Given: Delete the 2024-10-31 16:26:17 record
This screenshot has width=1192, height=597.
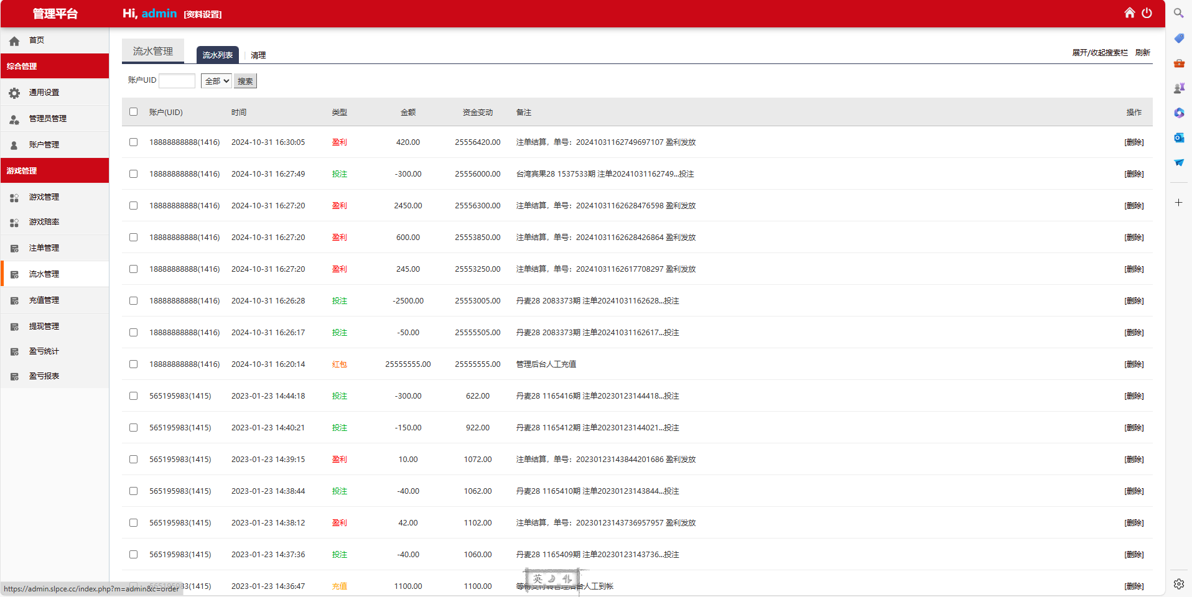Looking at the screenshot, I should point(1134,333).
